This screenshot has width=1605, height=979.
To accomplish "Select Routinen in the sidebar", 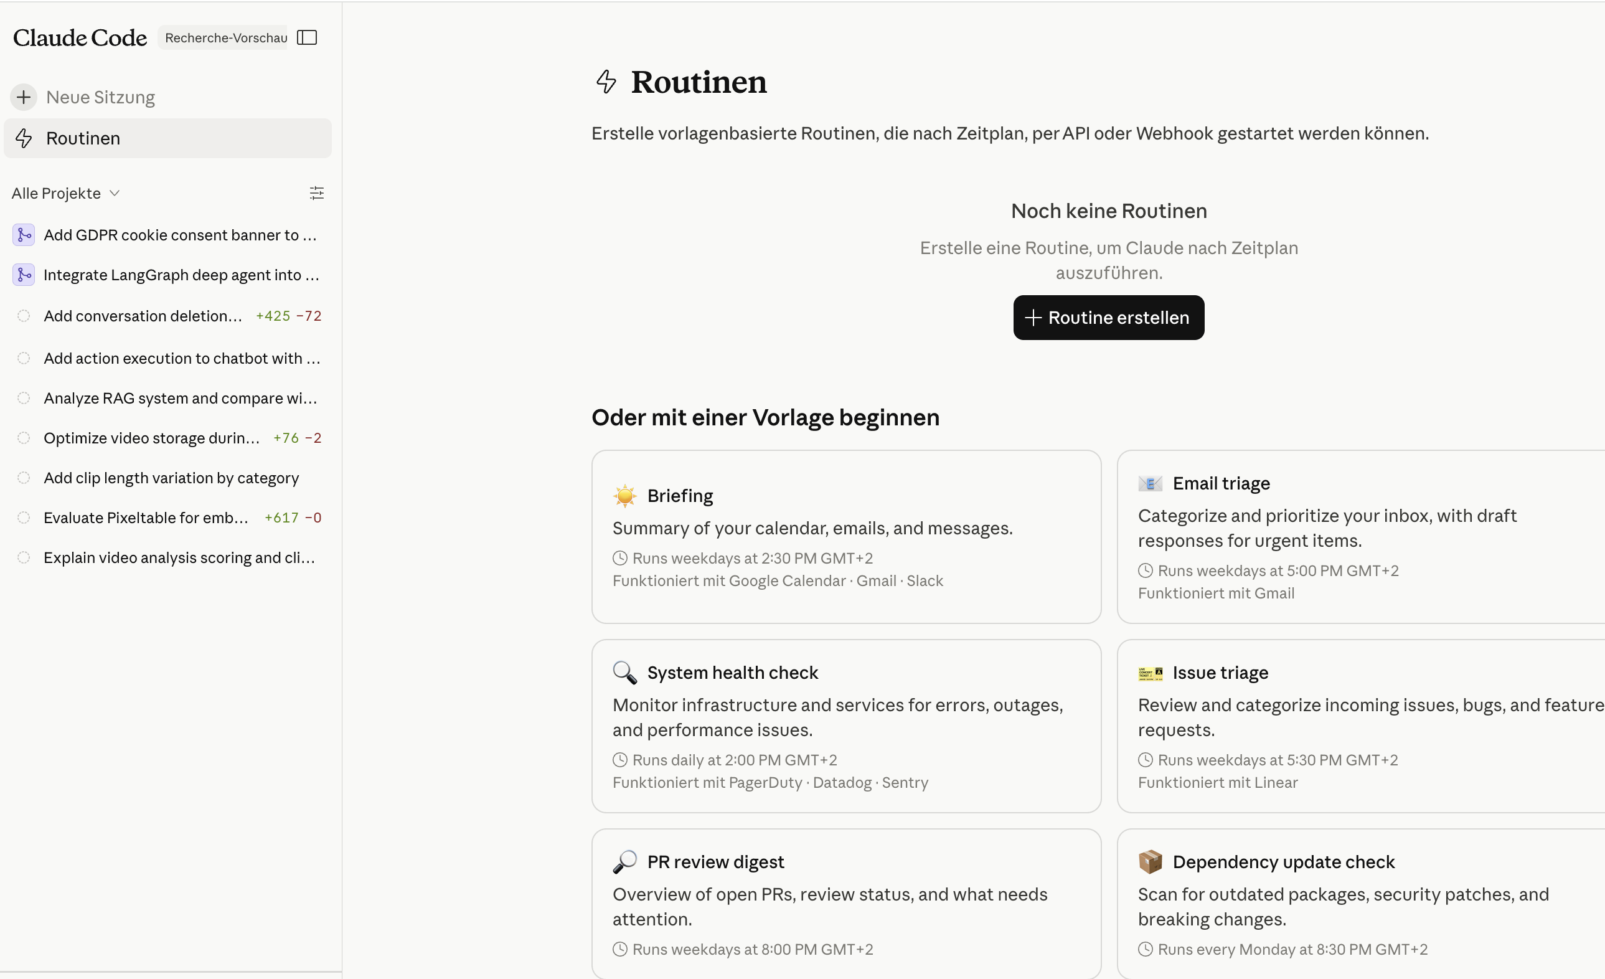I will click(83, 138).
